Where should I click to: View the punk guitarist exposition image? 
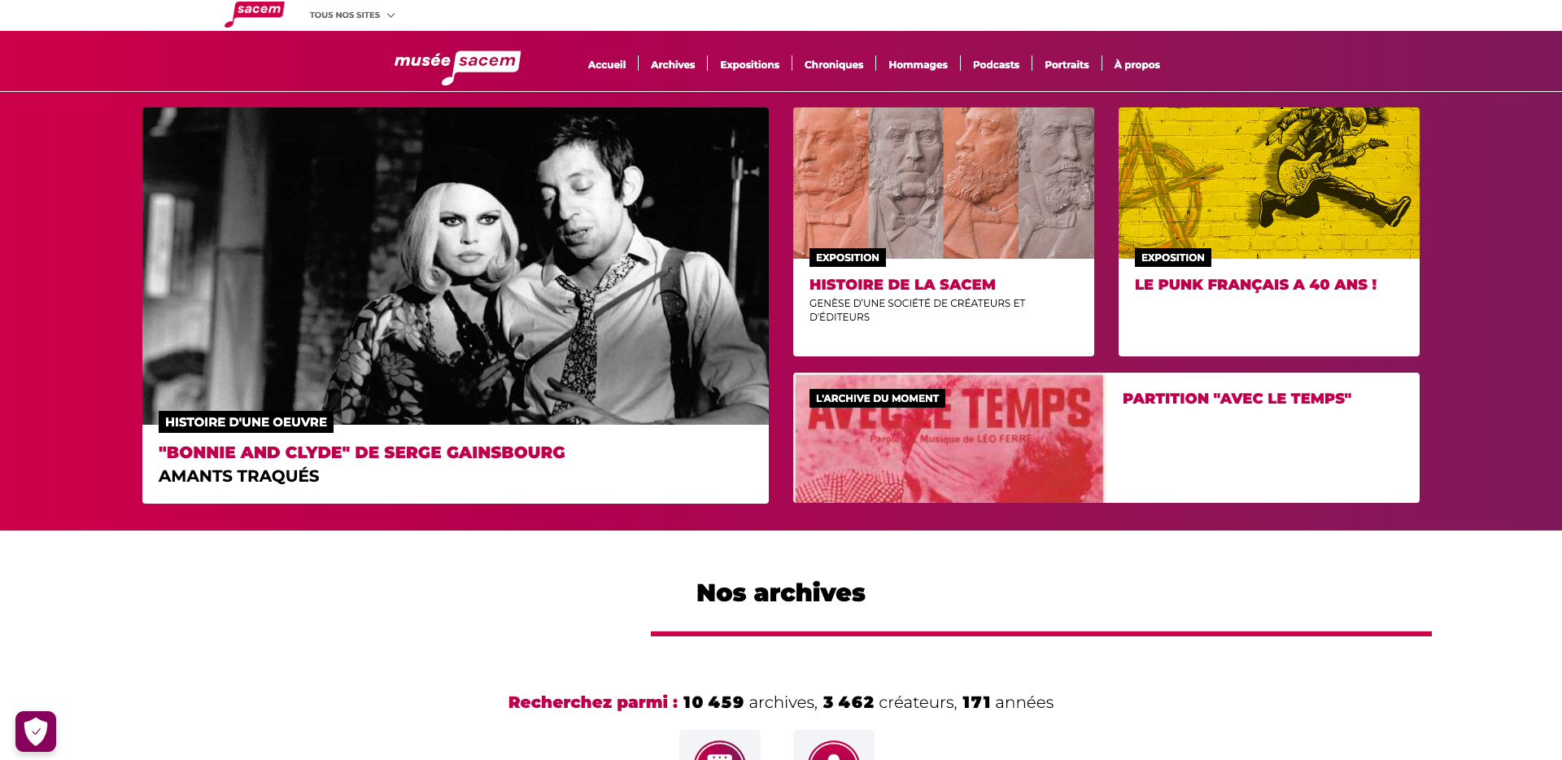coord(1269,183)
